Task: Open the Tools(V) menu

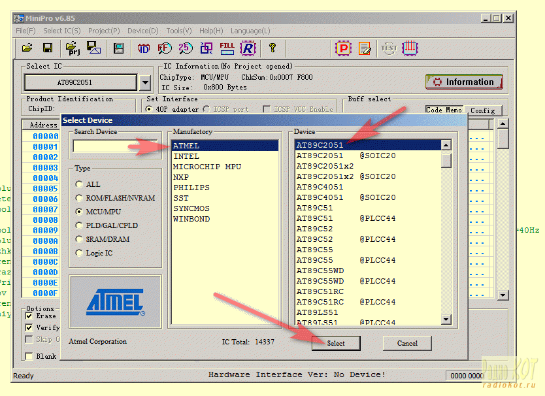Action: pyautogui.click(x=179, y=31)
